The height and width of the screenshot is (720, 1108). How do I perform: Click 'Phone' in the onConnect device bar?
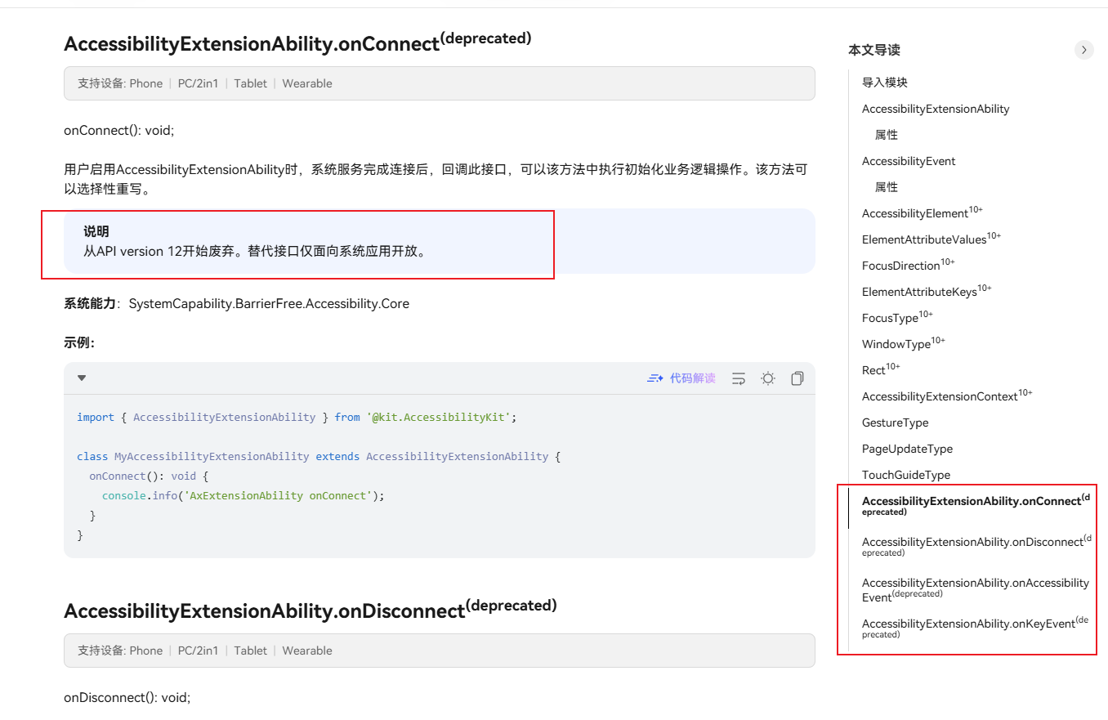146,83
